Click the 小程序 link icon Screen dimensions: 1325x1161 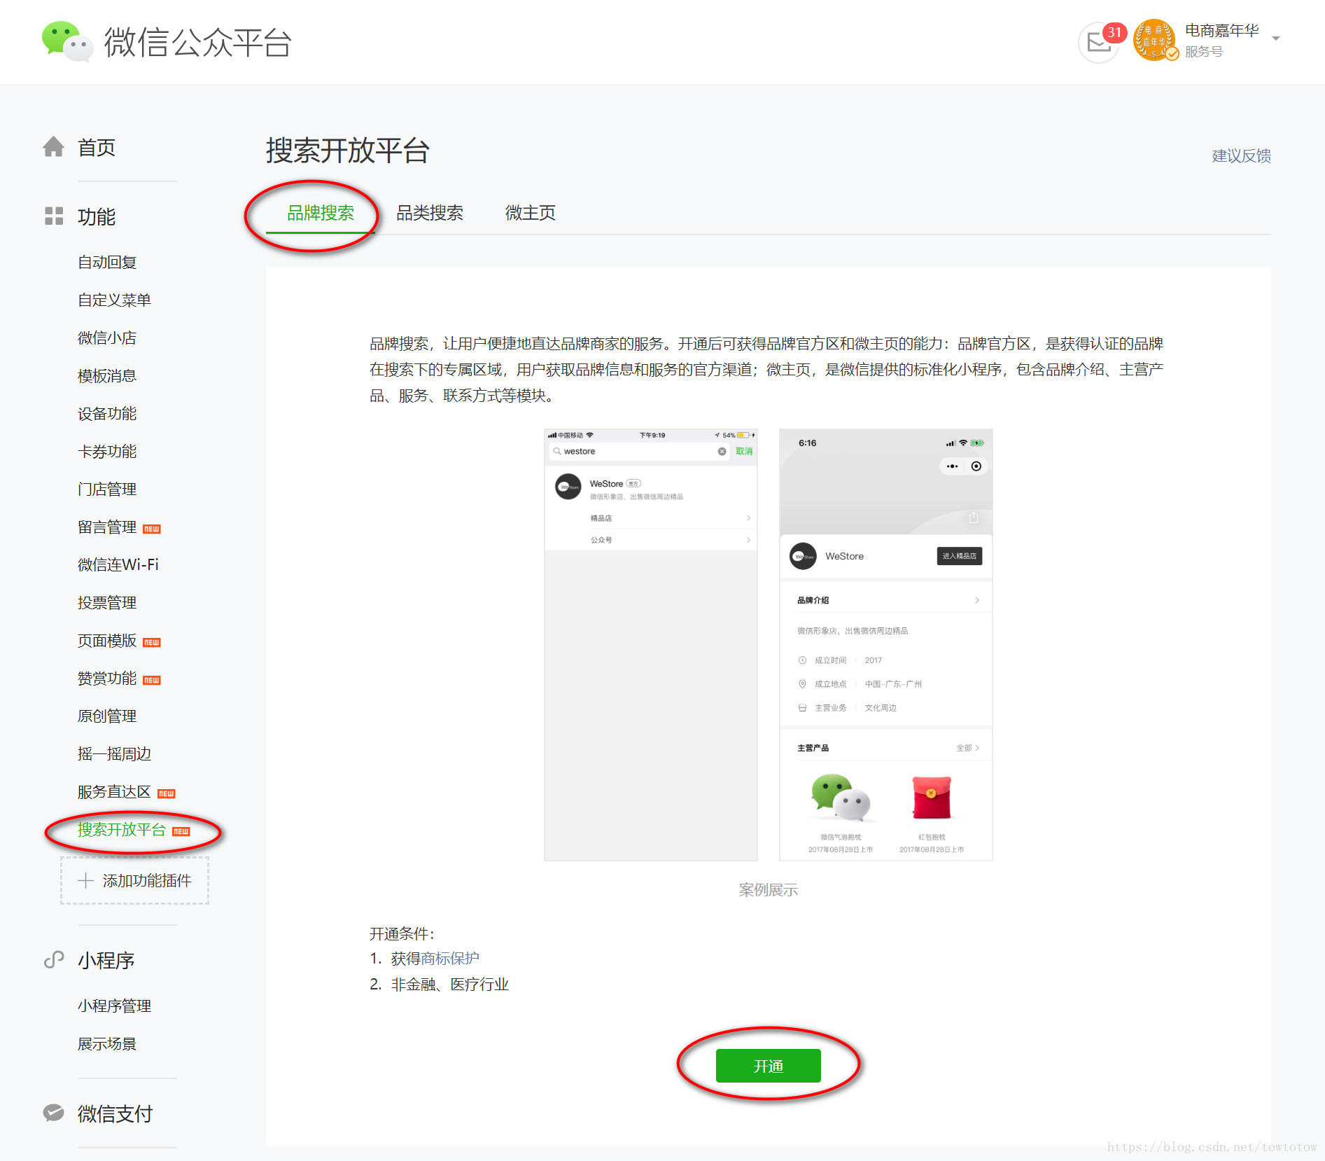click(x=54, y=960)
